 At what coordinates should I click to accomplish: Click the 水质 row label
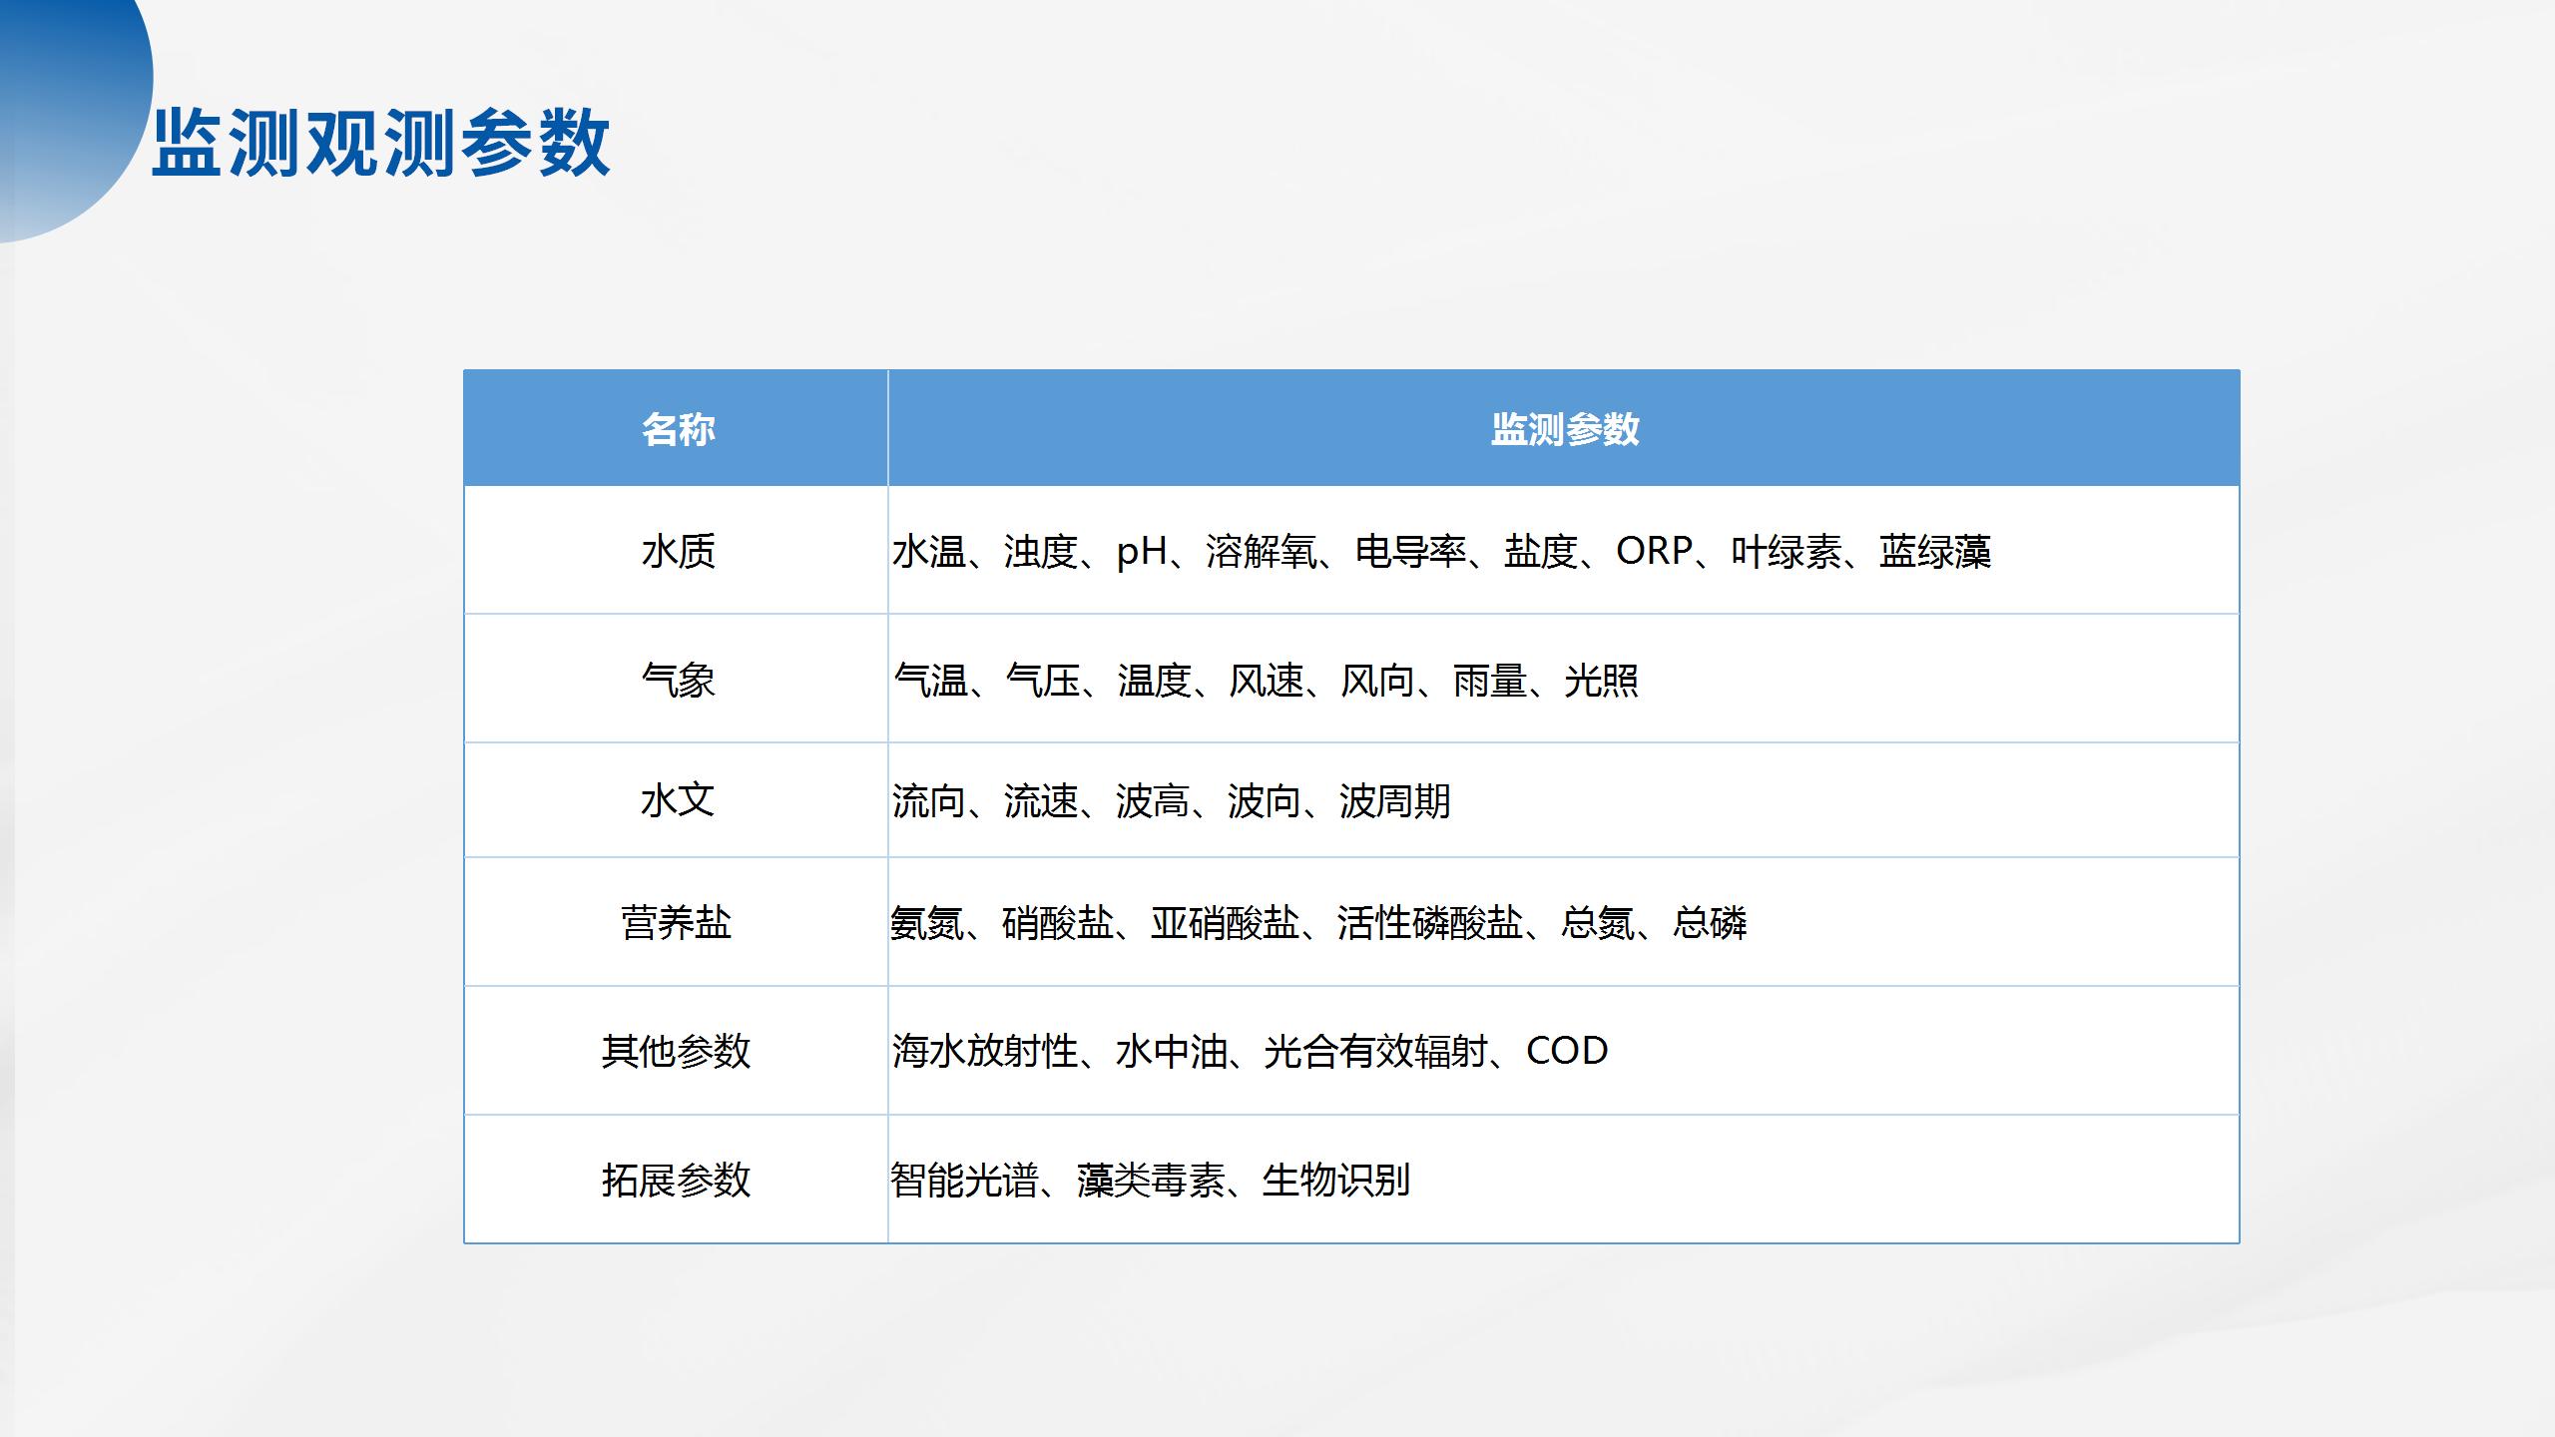[678, 551]
